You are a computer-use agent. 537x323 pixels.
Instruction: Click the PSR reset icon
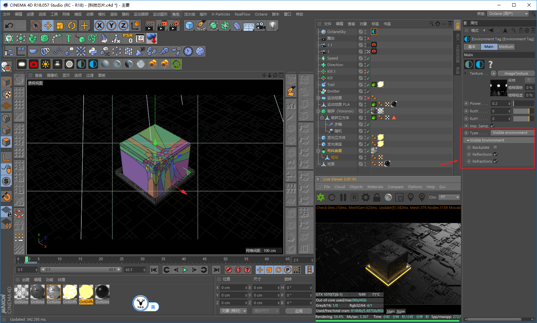coord(128,38)
